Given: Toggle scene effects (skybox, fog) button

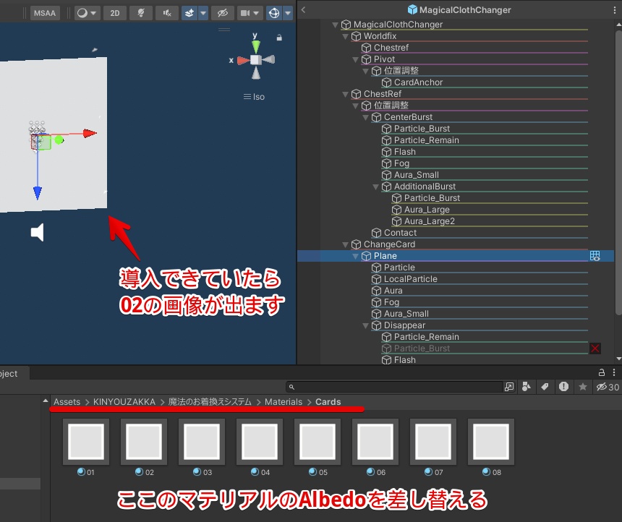Looking at the screenshot, I should coord(189,13).
